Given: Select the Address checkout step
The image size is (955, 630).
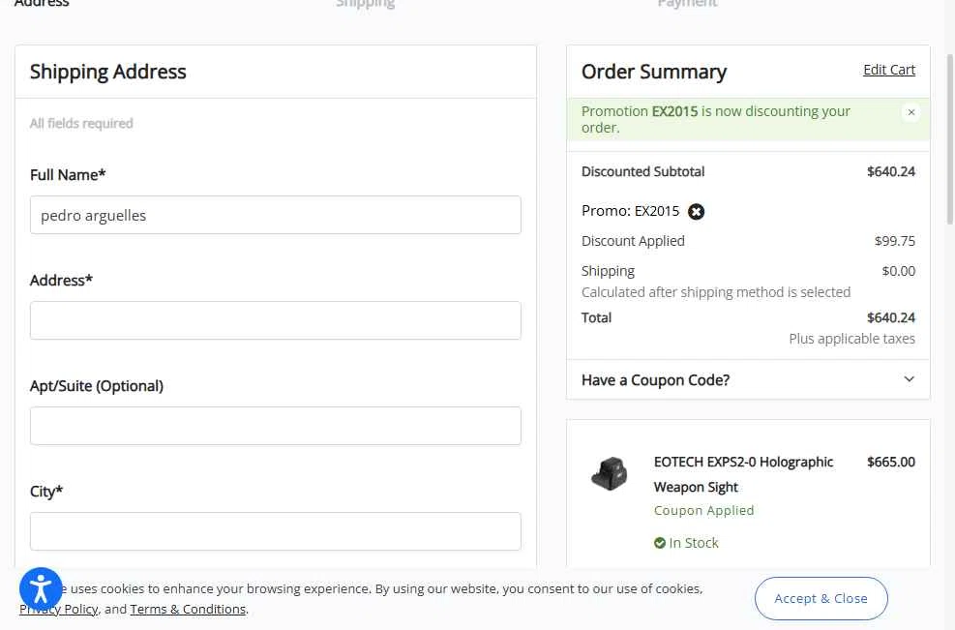Looking at the screenshot, I should click(x=42, y=4).
